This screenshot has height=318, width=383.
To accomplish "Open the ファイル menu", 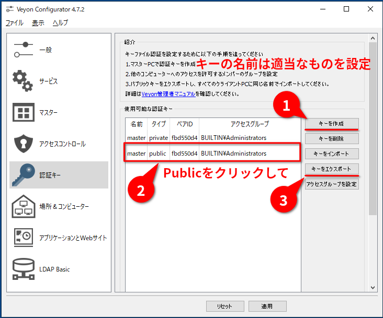I will coord(15,23).
